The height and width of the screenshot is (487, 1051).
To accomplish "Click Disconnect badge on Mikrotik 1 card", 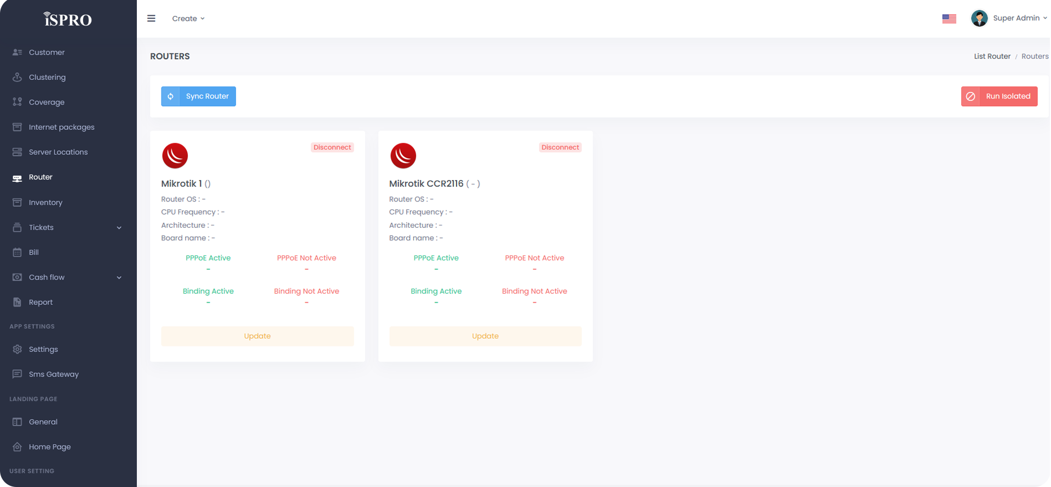I will pyautogui.click(x=332, y=147).
